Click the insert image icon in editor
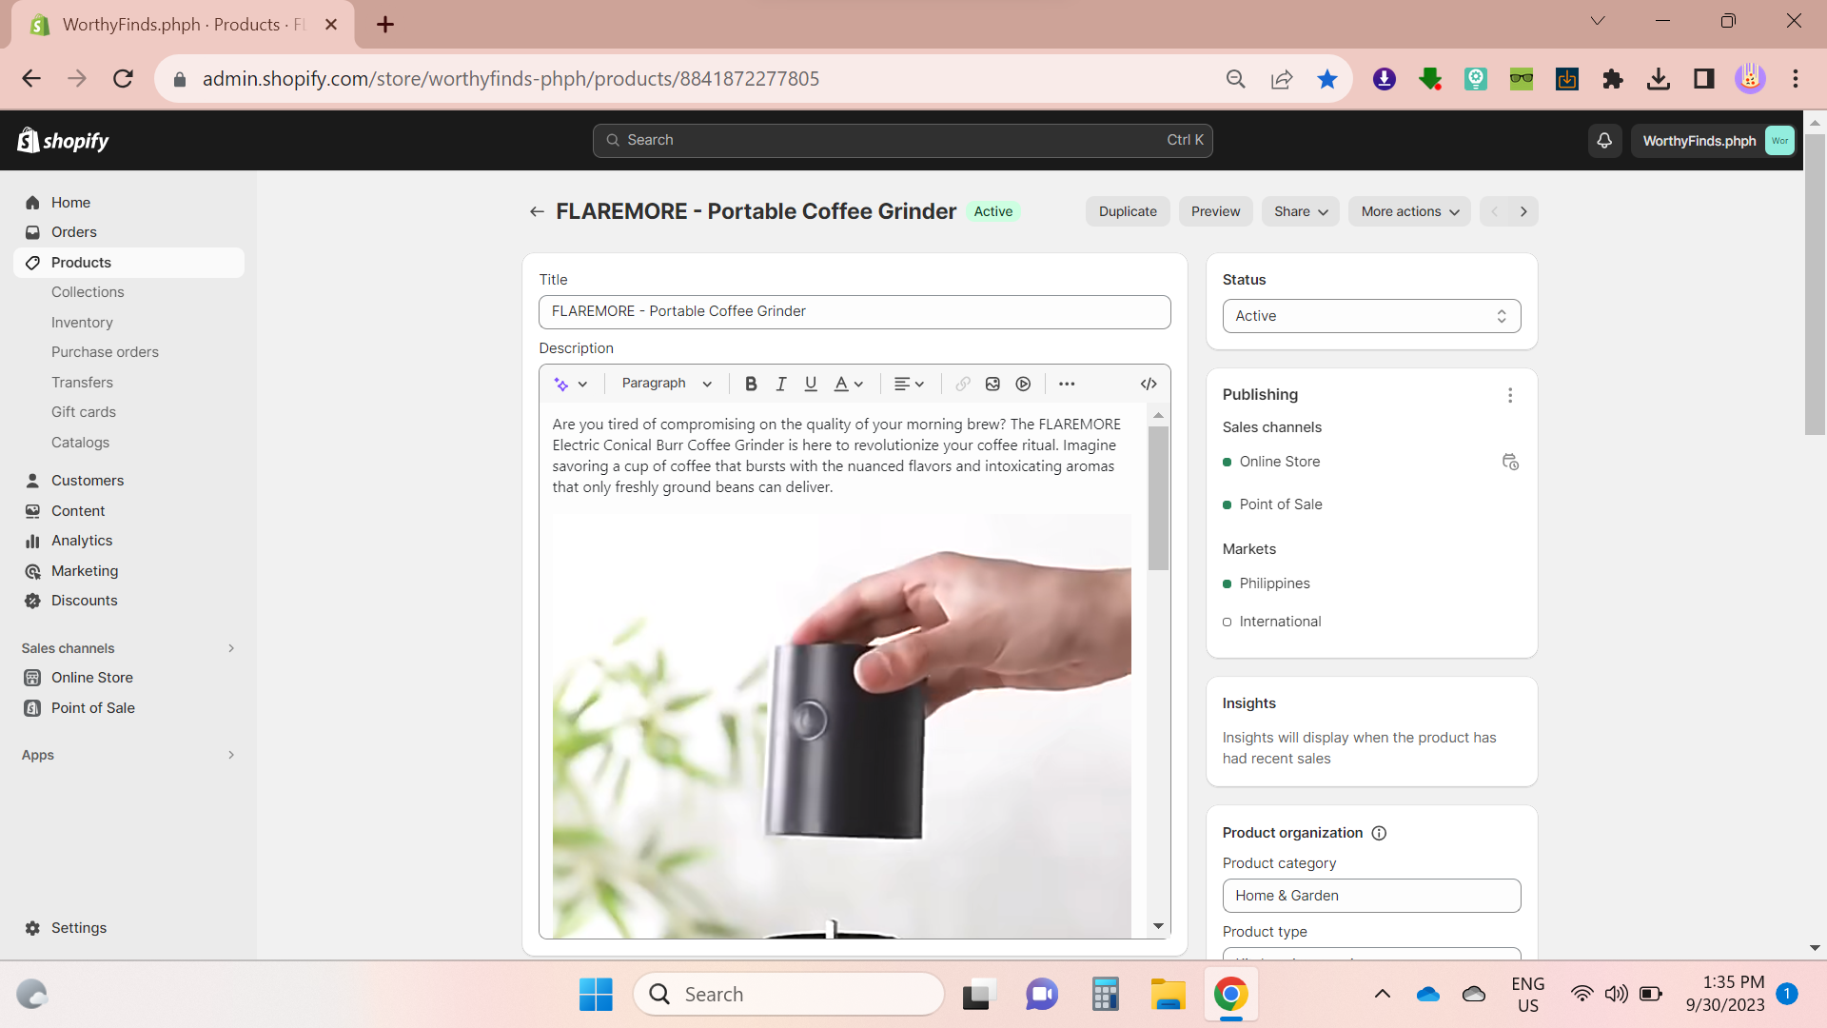1827x1028 pixels. (992, 384)
